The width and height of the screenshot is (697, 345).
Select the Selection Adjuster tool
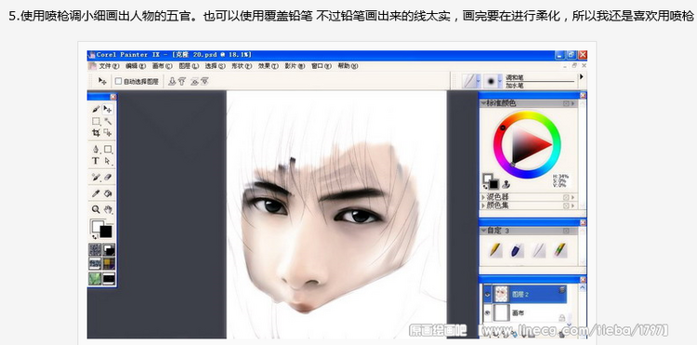click(x=108, y=132)
